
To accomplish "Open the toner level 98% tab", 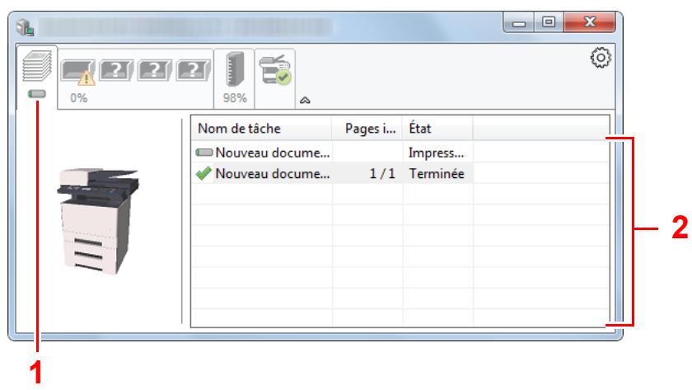I will (234, 78).
